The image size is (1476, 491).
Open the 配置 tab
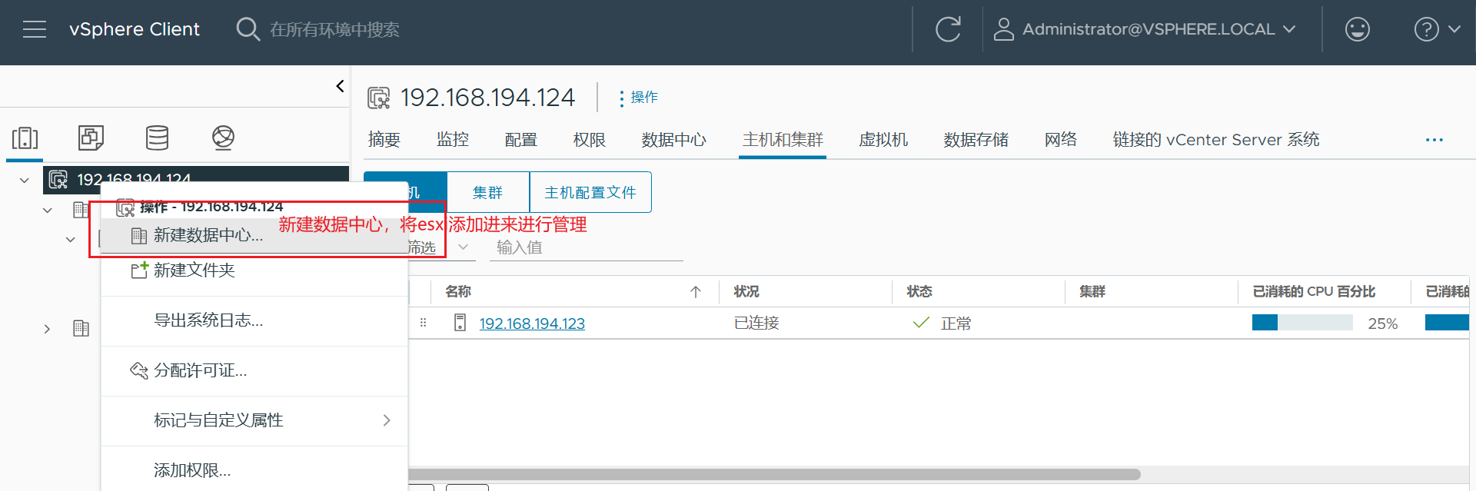point(521,140)
